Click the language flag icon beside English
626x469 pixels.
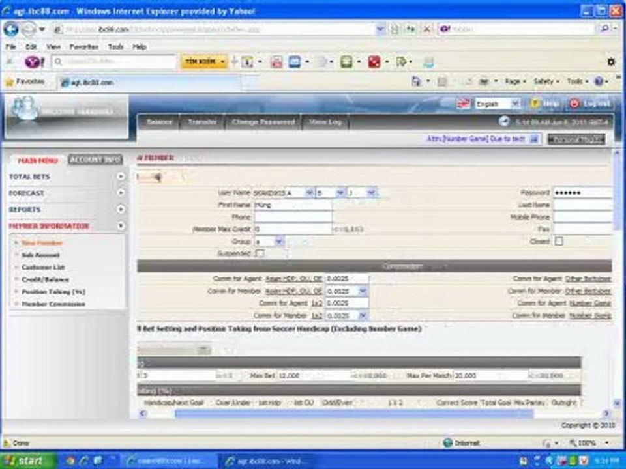pos(464,104)
